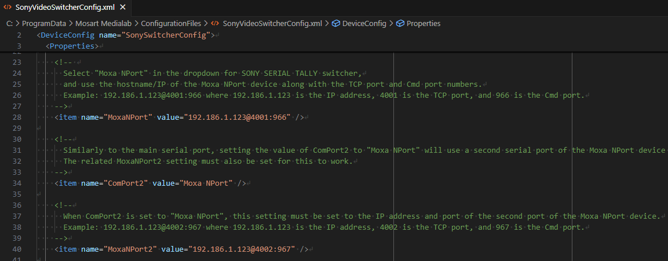Place cursor in MoxaNPort2 value "192.186.1.123@4002:967"

tap(243, 249)
